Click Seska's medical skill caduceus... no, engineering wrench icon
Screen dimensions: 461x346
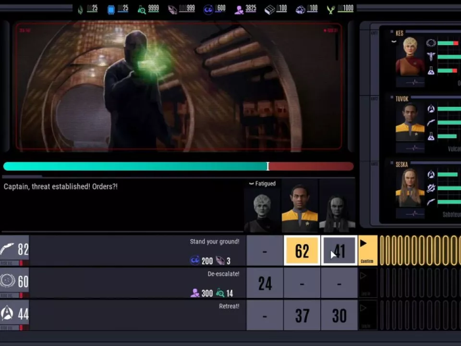point(431,188)
